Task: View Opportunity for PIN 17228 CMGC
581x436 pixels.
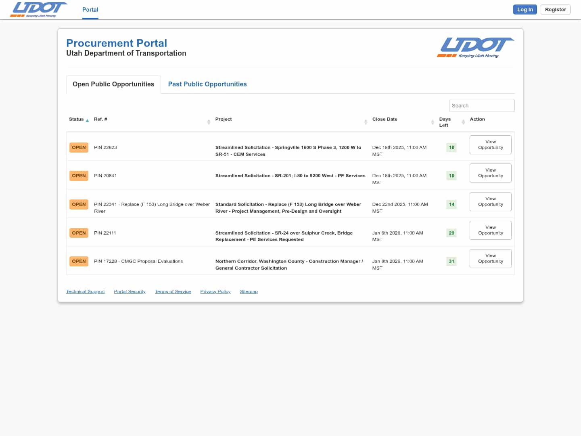Action: tap(491, 258)
